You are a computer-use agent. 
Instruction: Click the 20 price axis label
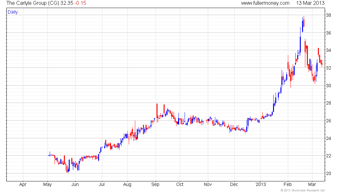pos(328,173)
